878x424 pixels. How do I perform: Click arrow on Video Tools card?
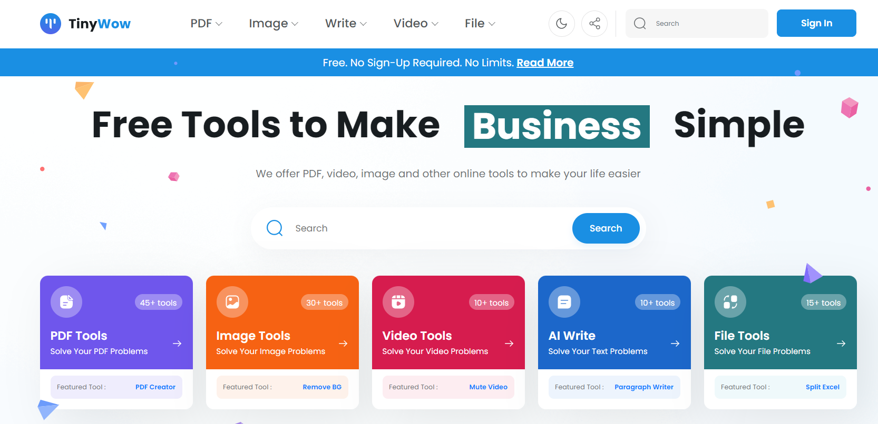[x=509, y=344]
